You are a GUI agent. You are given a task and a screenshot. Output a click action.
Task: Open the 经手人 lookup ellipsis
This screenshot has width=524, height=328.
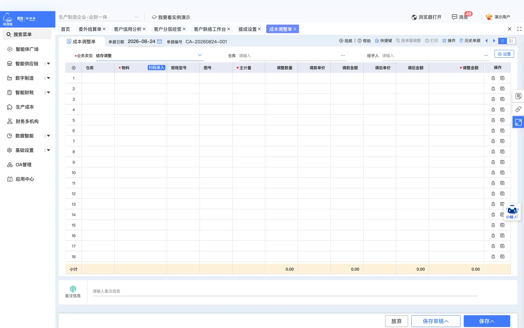[x=486, y=55]
